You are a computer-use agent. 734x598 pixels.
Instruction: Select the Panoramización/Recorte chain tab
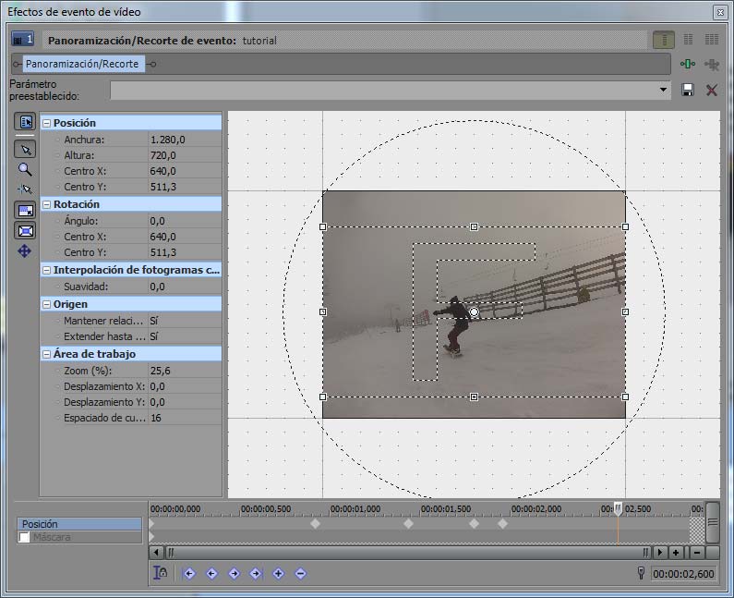click(82, 64)
